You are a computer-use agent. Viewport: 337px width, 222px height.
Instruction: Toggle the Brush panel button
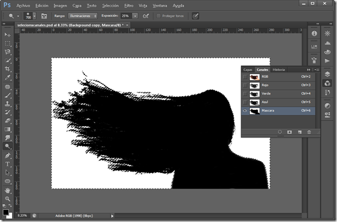tap(44, 16)
